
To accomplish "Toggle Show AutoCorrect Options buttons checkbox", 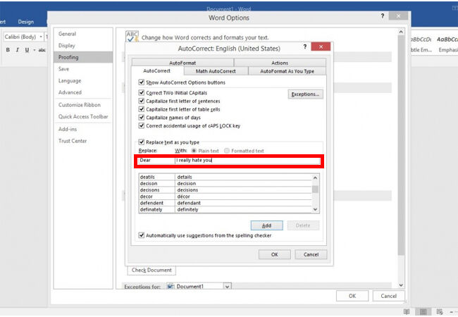I will coord(142,82).
